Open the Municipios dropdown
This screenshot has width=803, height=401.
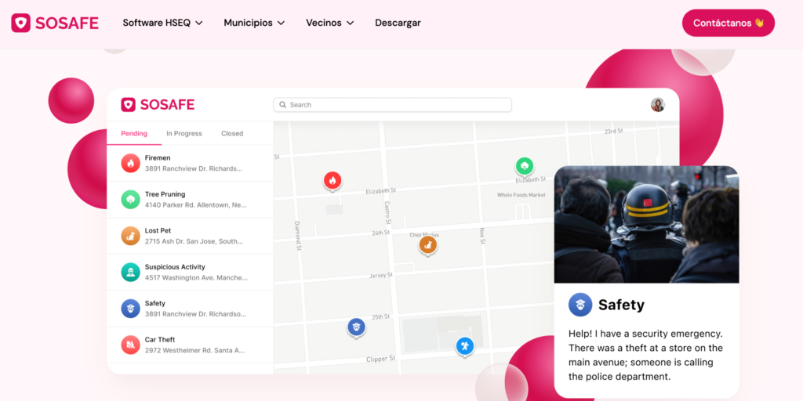[254, 23]
